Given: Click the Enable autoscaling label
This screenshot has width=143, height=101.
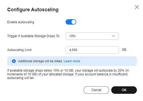Looking at the screenshot, I should pos(21,22).
